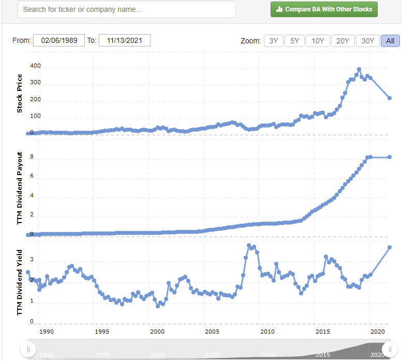The image size is (402, 361).
Task: Click the final dividend yield data point
Action: [390, 247]
